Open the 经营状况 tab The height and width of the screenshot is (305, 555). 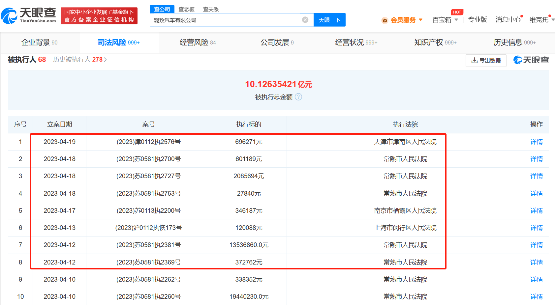pos(356,42)
